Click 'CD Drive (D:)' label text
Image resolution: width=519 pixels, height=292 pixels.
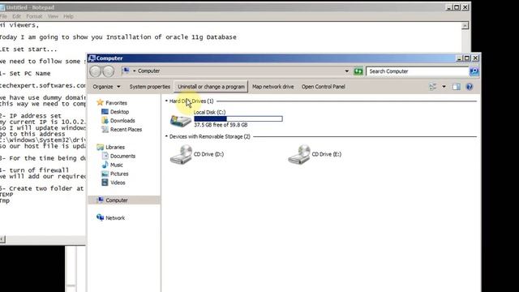click(208, 154)
